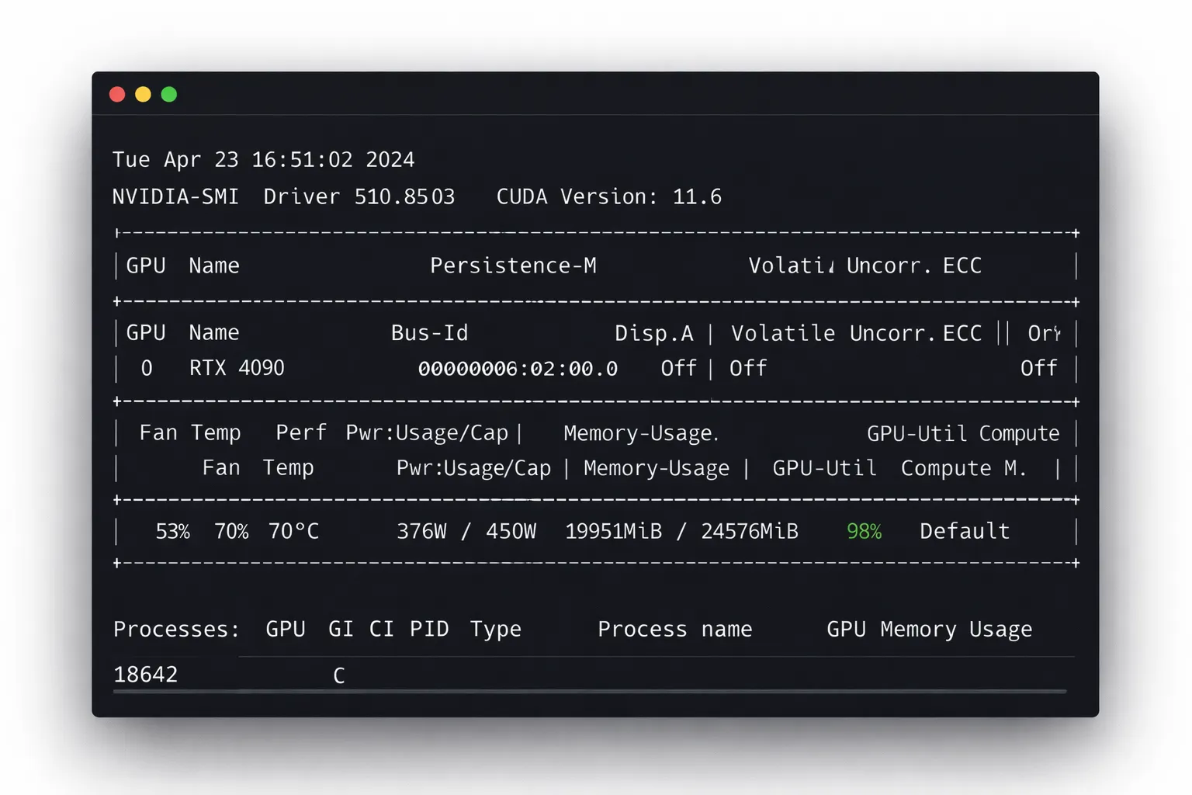This screenshot has height=795, width=1192.
Task: Click the yellow minimize window button
Action: click(143, 95)
